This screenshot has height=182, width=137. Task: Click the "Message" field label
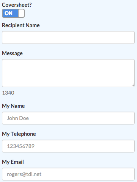[12, 53]
